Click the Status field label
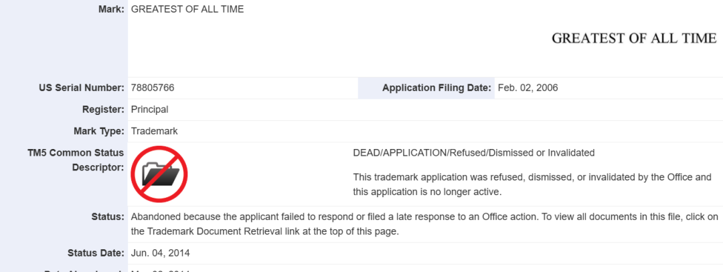The height and width of the screenshot is (272, 723). [108, 217]
